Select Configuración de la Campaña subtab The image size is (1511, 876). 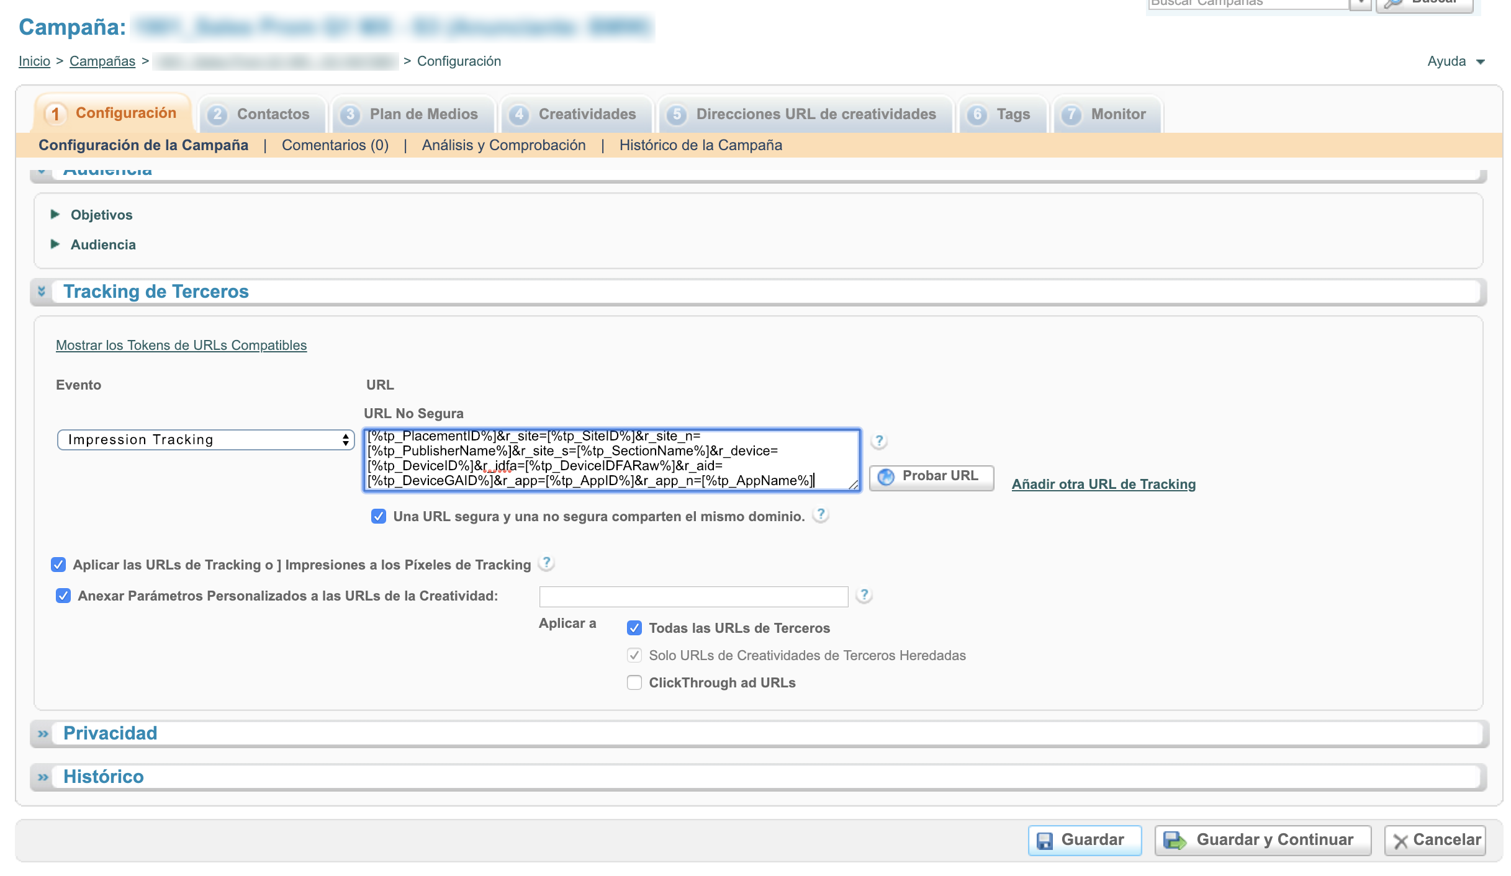143,145
